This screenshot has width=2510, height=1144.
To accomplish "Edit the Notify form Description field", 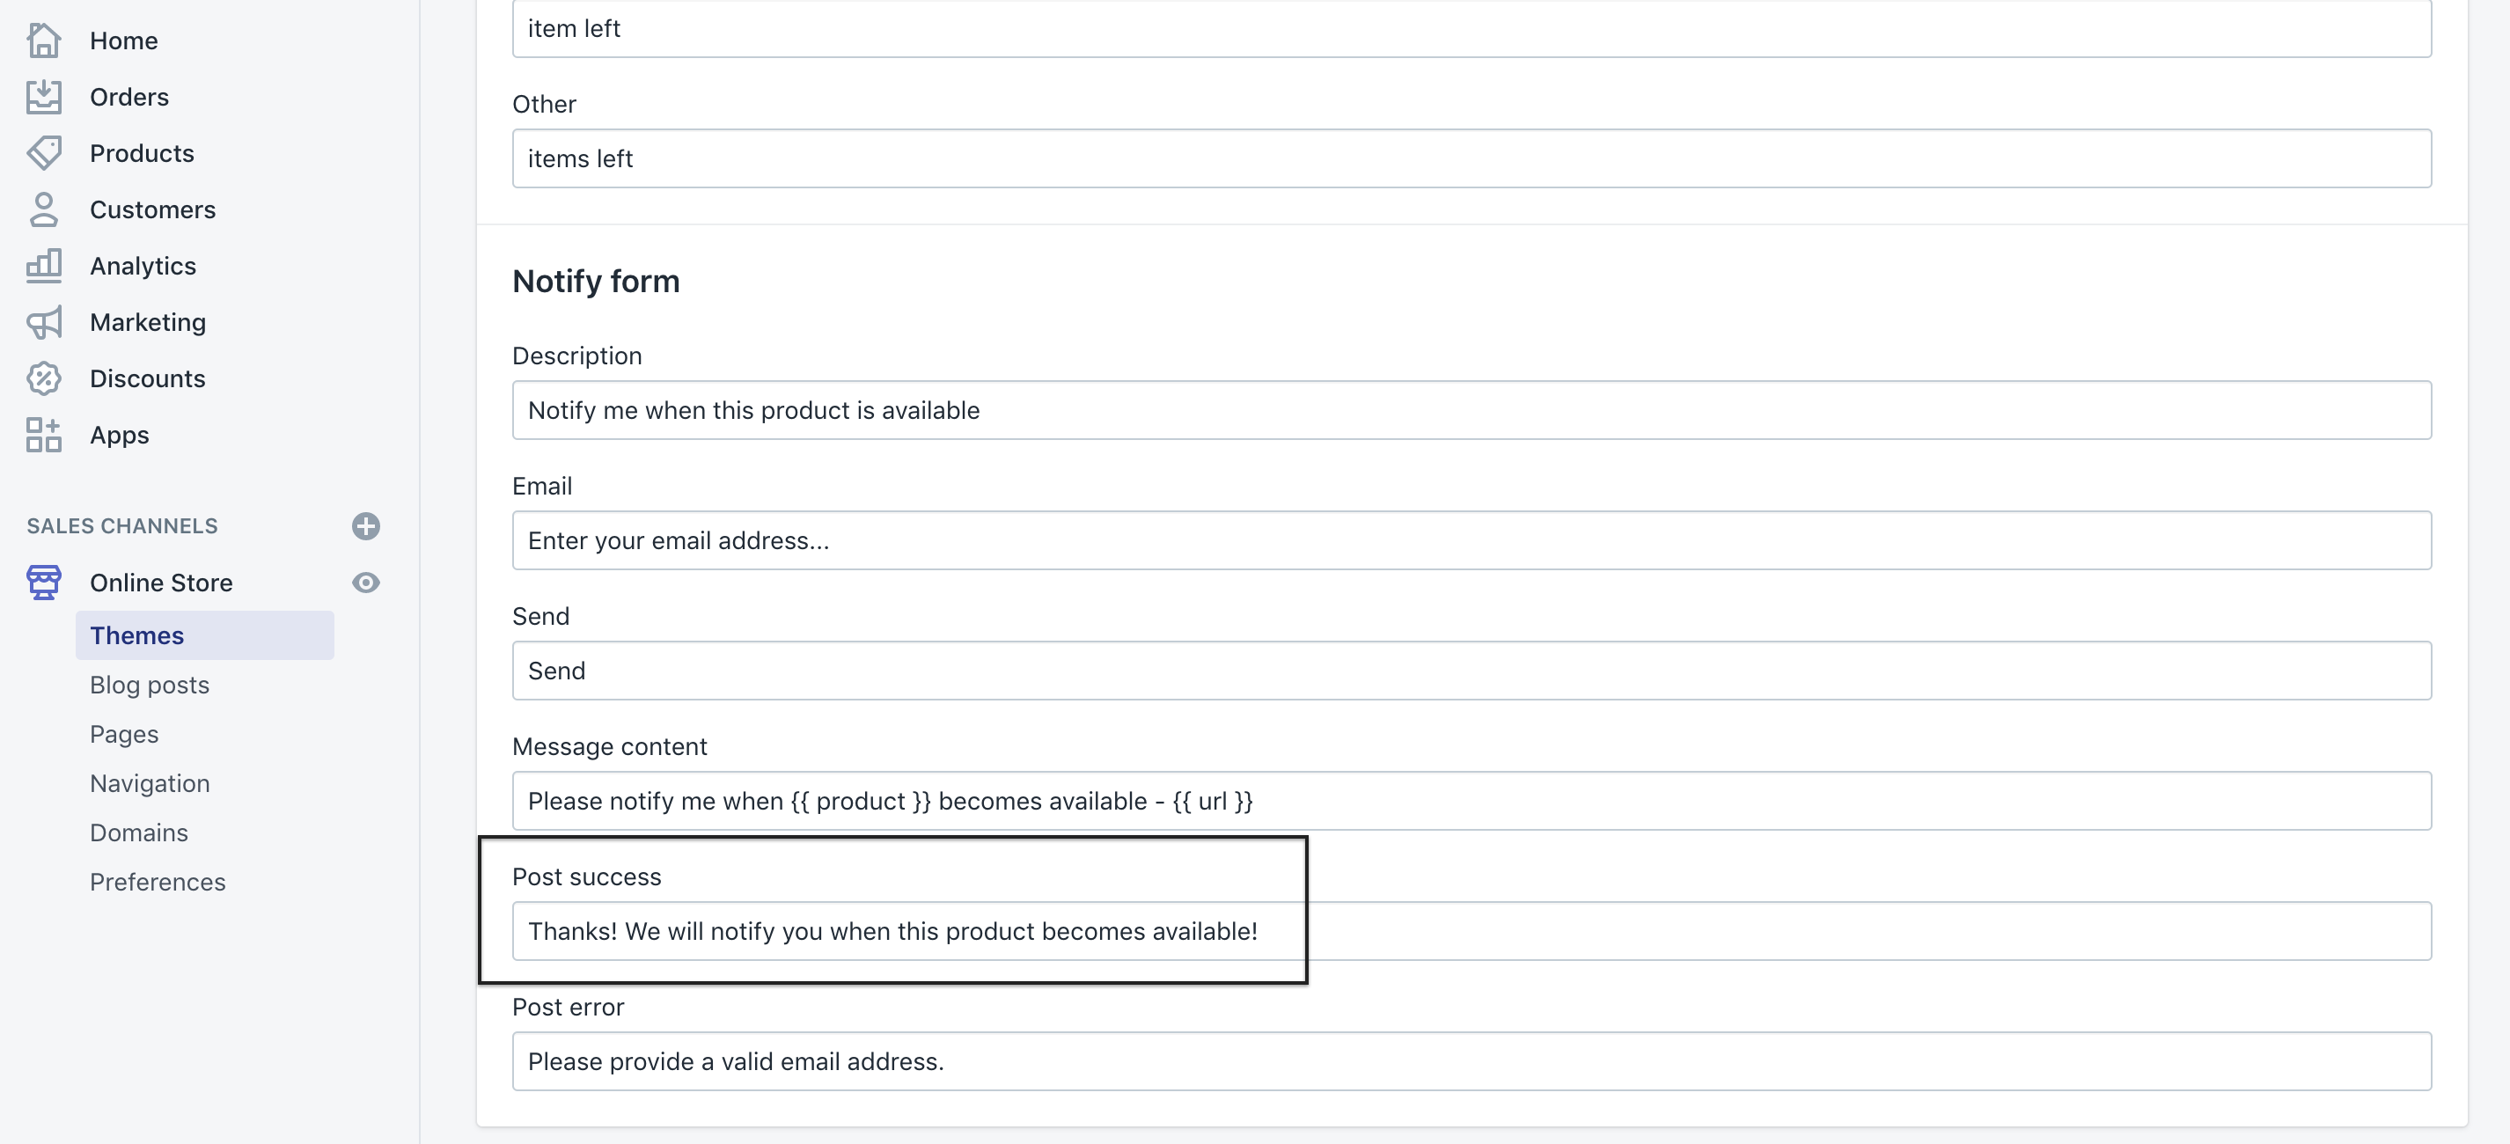I will pyautogui.click(x=1472, y=410).
